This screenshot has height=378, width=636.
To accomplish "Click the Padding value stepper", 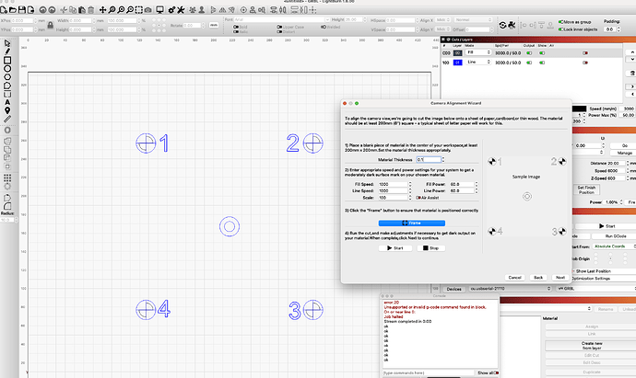I will (x=618, y=29).
